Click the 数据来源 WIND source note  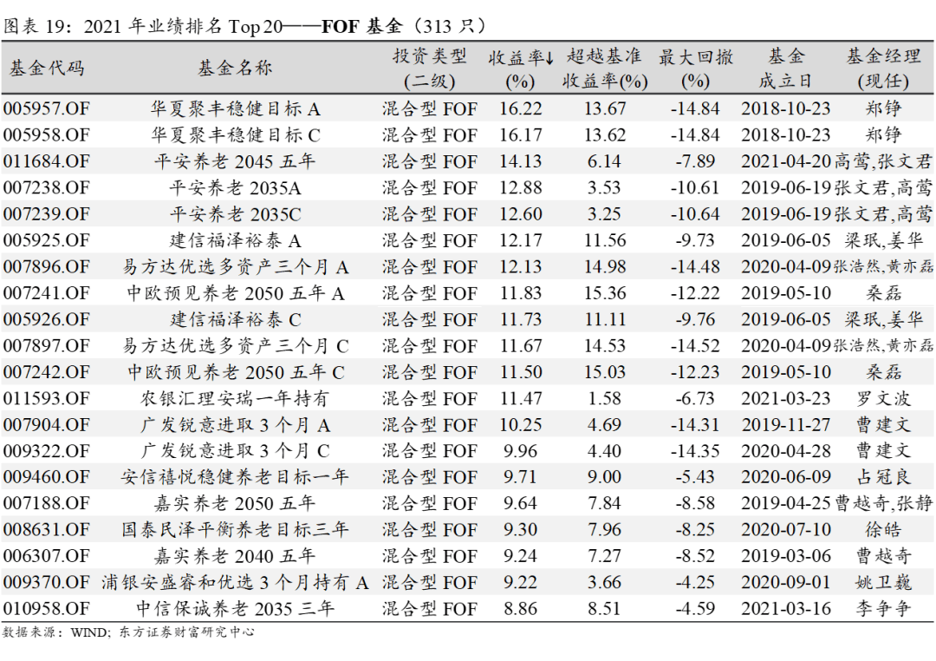[x=128, y=633]
